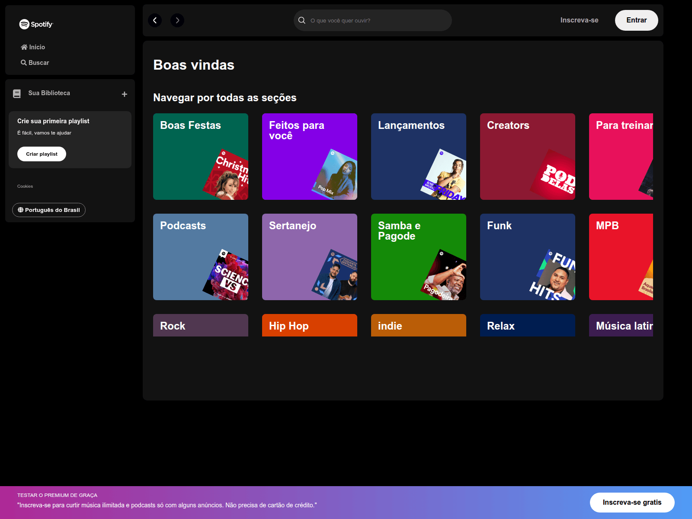The image size is (692, 519).
Task: Select the purple Feitos para você card
Action: (310, 157)
